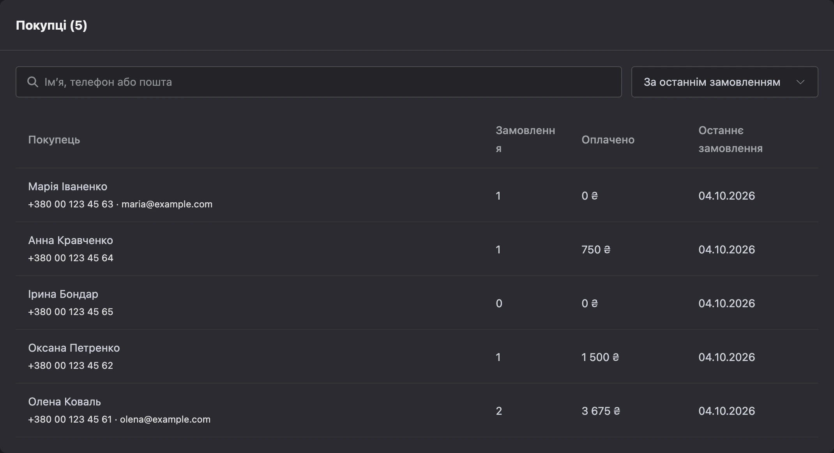The width and height of the screenshot is (834, 453).
Task: Click the search magnifier icon
Action: 33,82
